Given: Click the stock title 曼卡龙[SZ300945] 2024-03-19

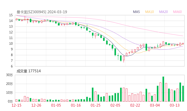Looking at the screenshot, I should 42,12.
